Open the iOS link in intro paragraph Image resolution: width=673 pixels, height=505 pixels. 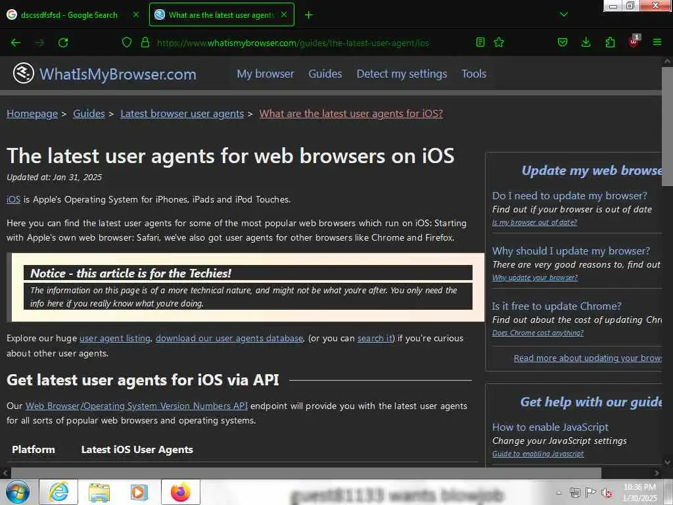[x=13, y=200]
